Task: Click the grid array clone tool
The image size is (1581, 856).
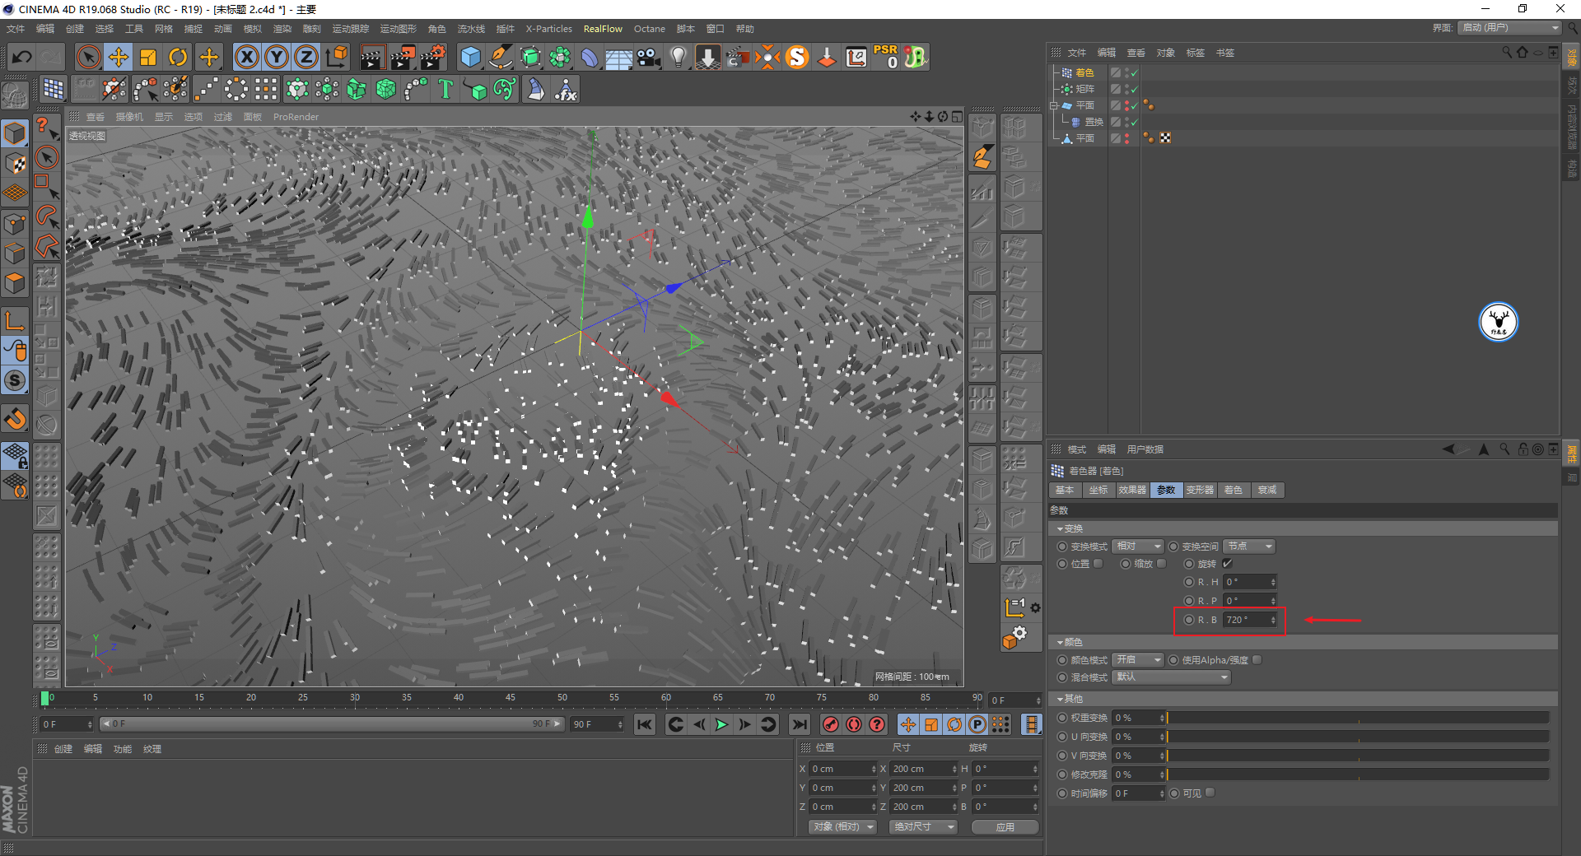Action: click(265, 89)
